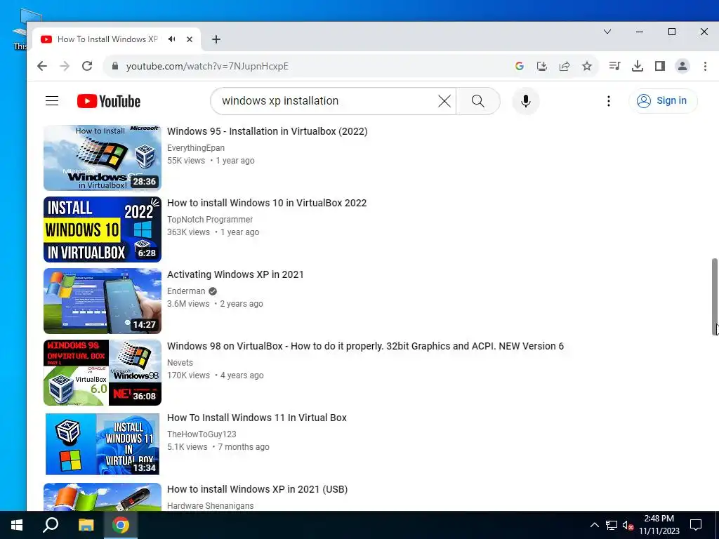Open YouTube settings three-dot menu
Image resolution: width=719 pixels, height=539 pixels.
(x=609, y=101)
